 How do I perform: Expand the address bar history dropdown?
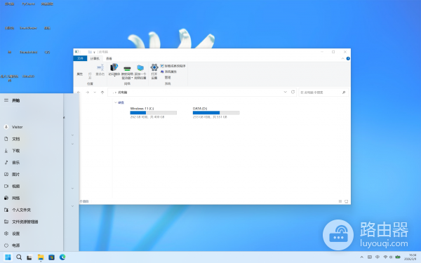[x=285, y=92]
